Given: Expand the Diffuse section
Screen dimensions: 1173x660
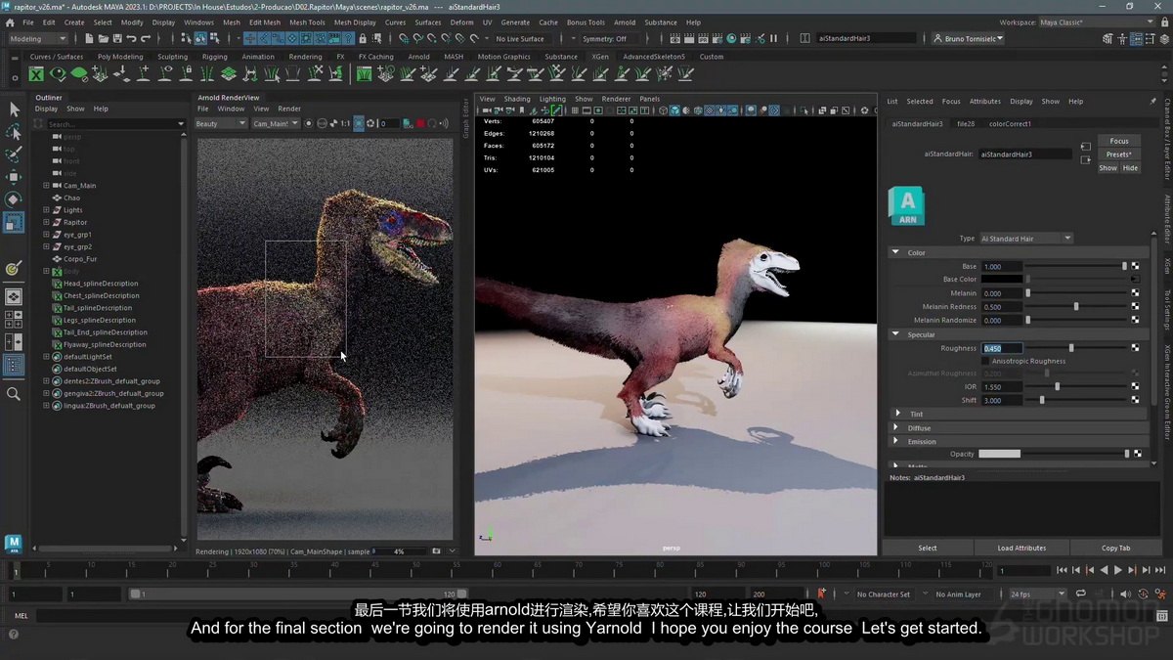Looking at the screenshot, I should tap(896, 427).
